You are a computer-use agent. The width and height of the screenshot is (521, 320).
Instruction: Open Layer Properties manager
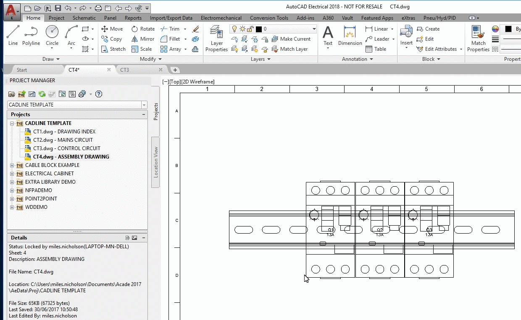click(x=216, y=38)
